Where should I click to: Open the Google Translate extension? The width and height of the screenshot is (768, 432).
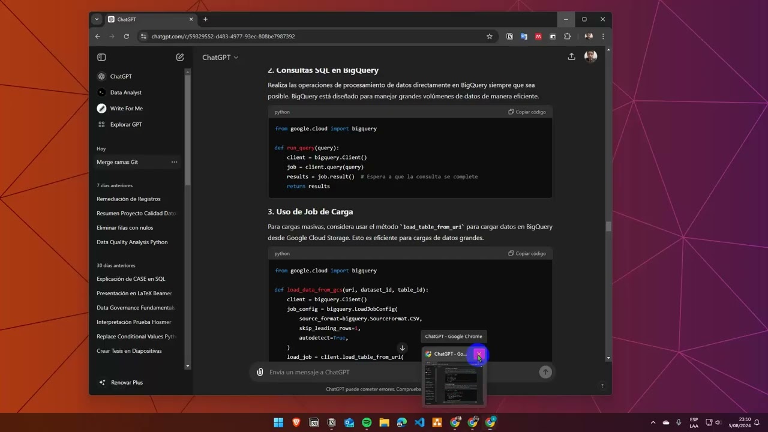pos(524,37)
